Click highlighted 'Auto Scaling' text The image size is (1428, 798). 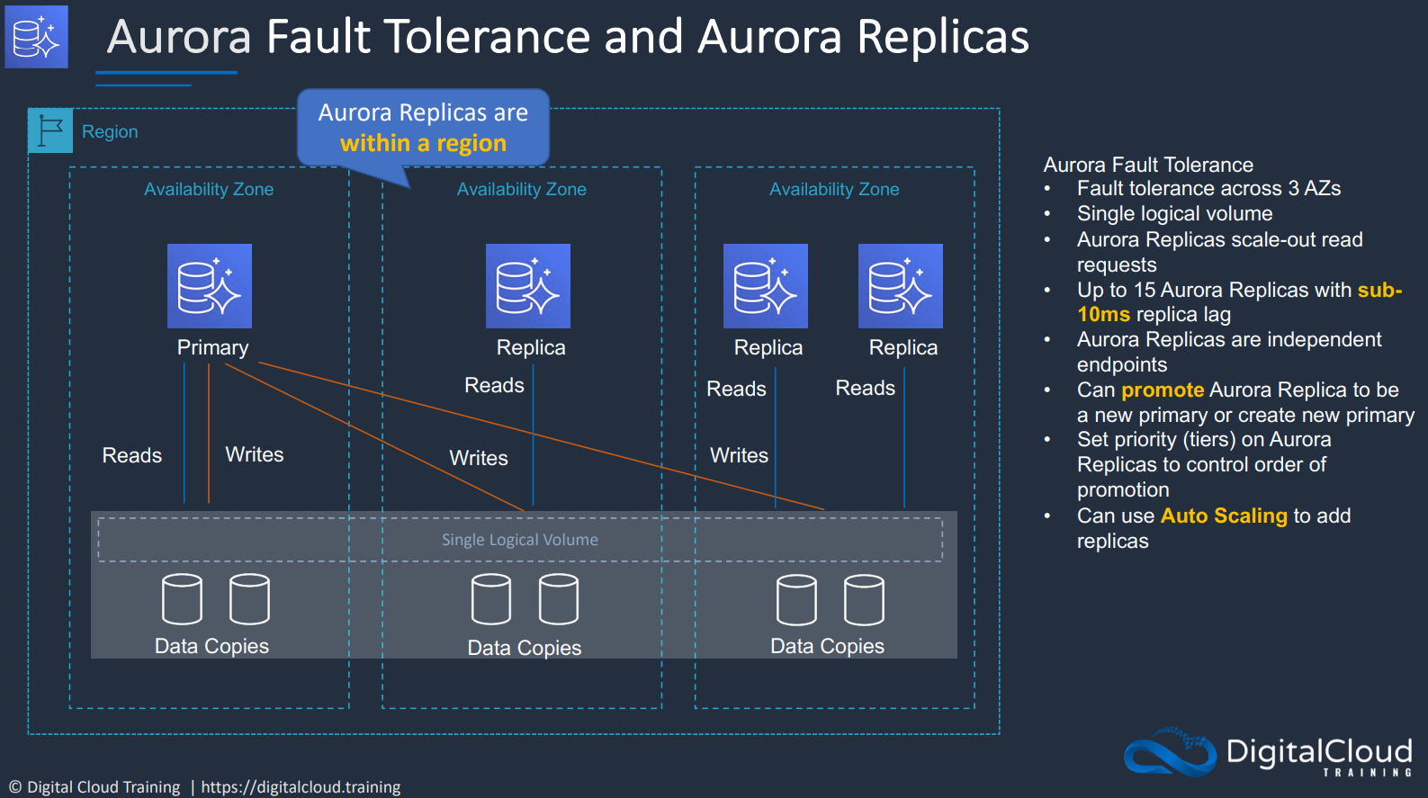click(x=1224, y=516)
